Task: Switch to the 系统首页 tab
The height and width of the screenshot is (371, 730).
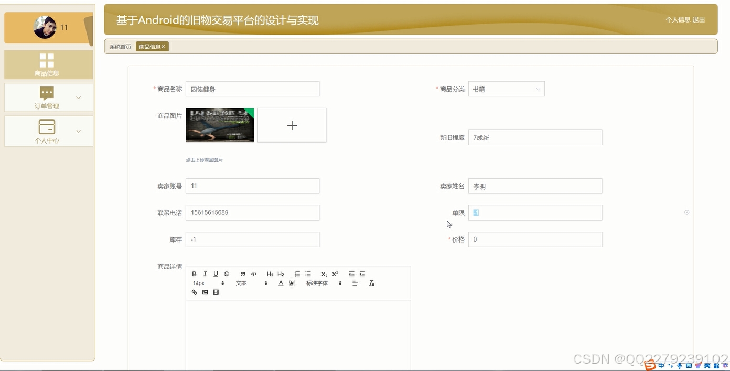Action: point(120,46)
